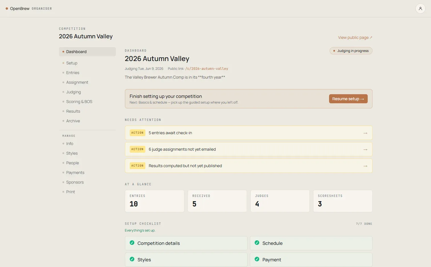Viewport: 431px width, 267px height.
Task: Click Judging in progress status badge
Action: (x=351, y=51)
